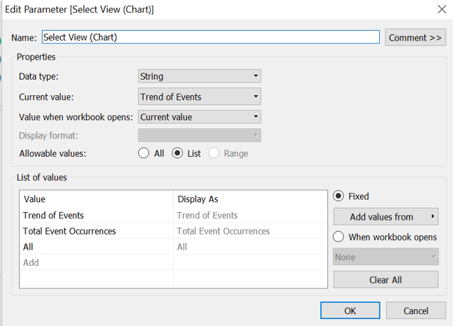Image resolution: width=454 pixels, height=326 pixels.
Task: Click the Name text field
Action: pos(210,37)
